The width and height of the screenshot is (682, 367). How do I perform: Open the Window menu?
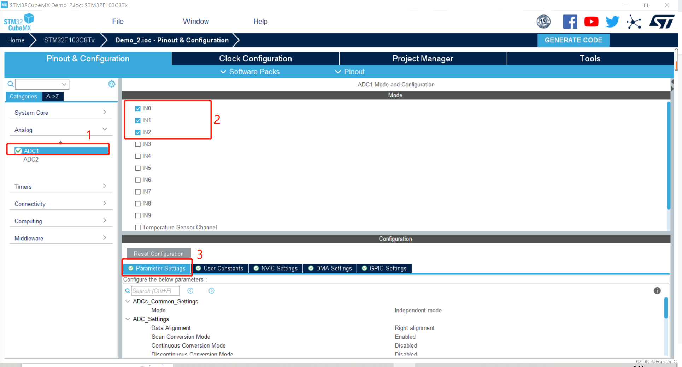(196, 22)
